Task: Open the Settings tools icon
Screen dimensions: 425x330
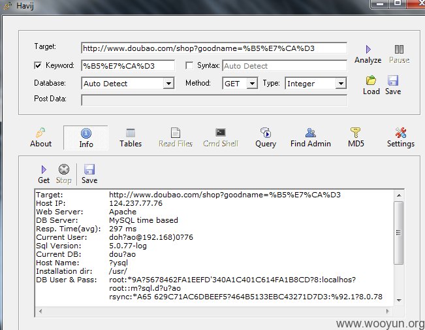Action: pos(401,133)
